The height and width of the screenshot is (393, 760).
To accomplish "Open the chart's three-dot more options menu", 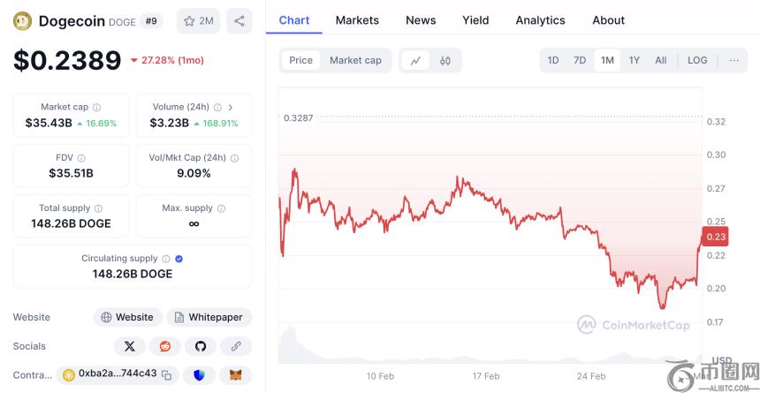I will coord(734,60).
